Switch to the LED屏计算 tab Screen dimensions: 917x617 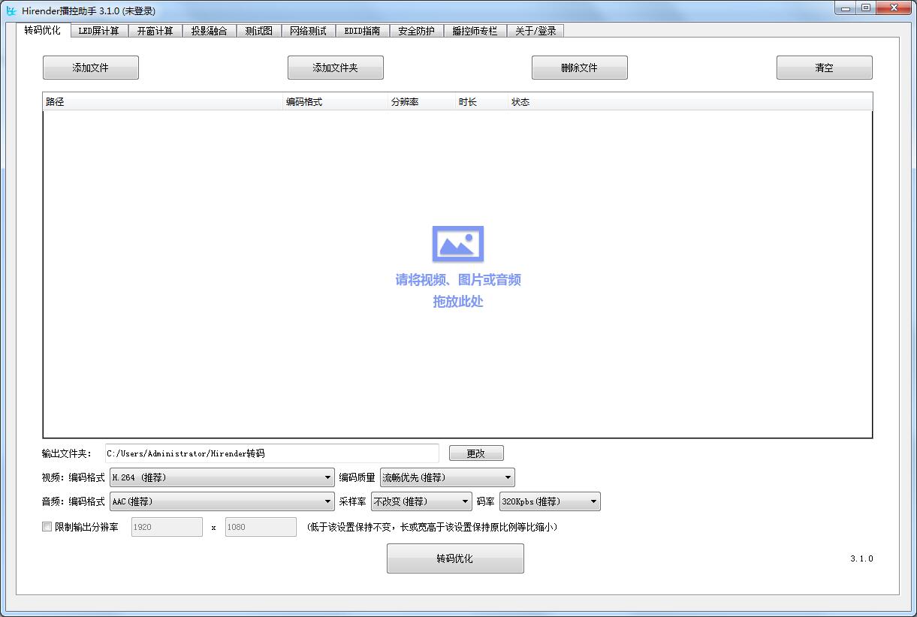click(99, 31)
